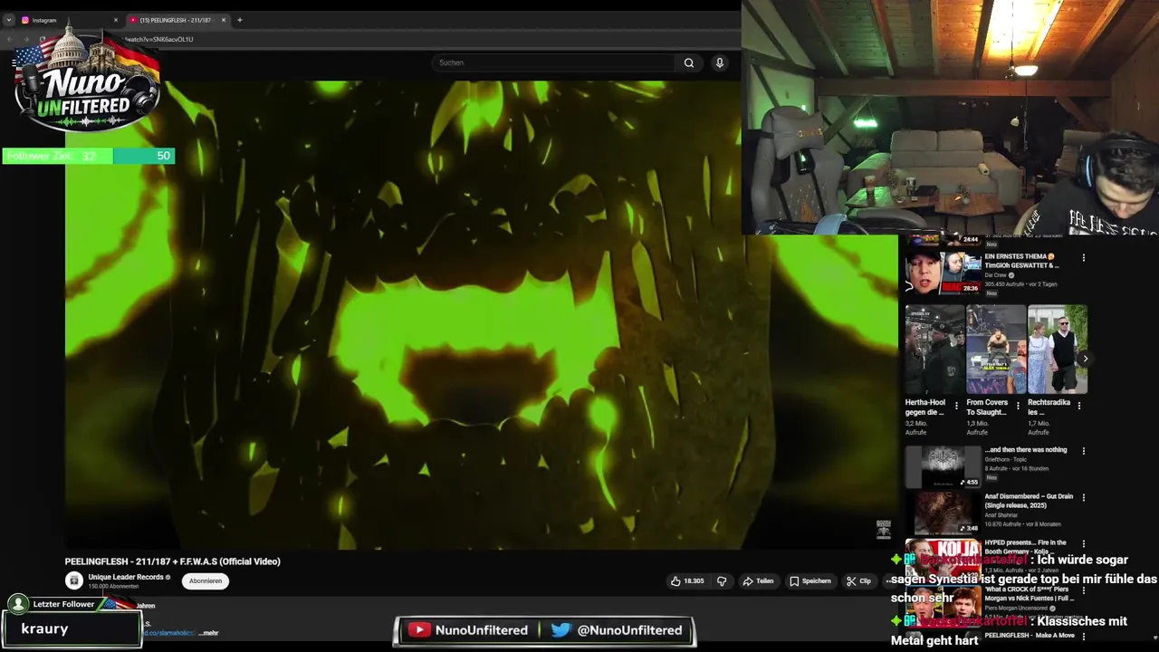The height and width of the screenshot is (652, 1159).
Task: Show next shorts with right arrow chevron
Action: click(1085, 359)
